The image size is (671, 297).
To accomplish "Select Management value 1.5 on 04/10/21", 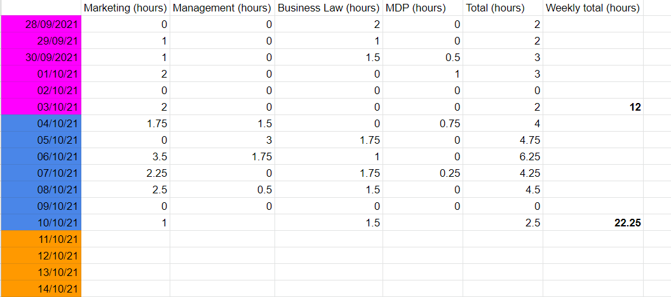I will (222, 123).
